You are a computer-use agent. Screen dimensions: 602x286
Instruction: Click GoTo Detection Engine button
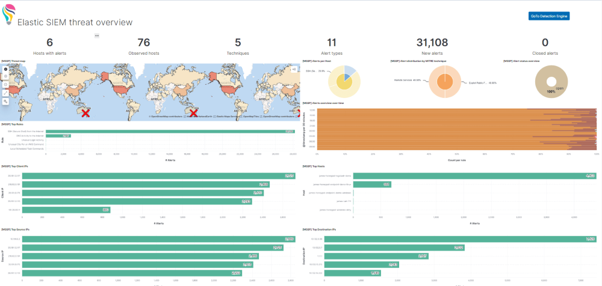click(548, 16)
